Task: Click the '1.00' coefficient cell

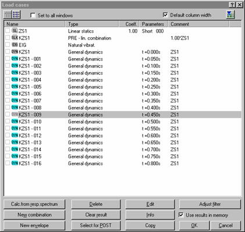Action: tap(133, 31)
